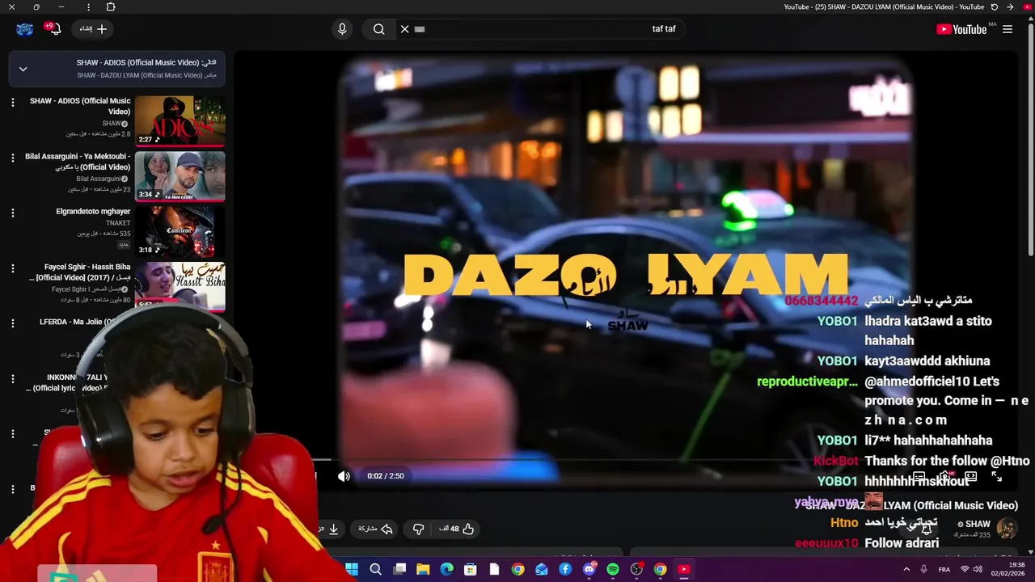The width and height of the screenshot is (1035, 582).
Task: Open options for Faycel Sghir playlist item
Action: click(x=12, y=268)
